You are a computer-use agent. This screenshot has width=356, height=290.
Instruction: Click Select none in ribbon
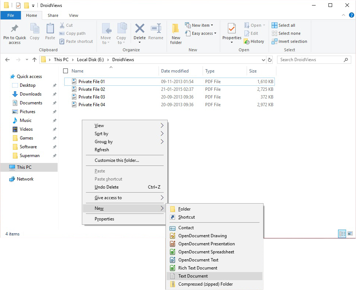(x=286, y=33)
